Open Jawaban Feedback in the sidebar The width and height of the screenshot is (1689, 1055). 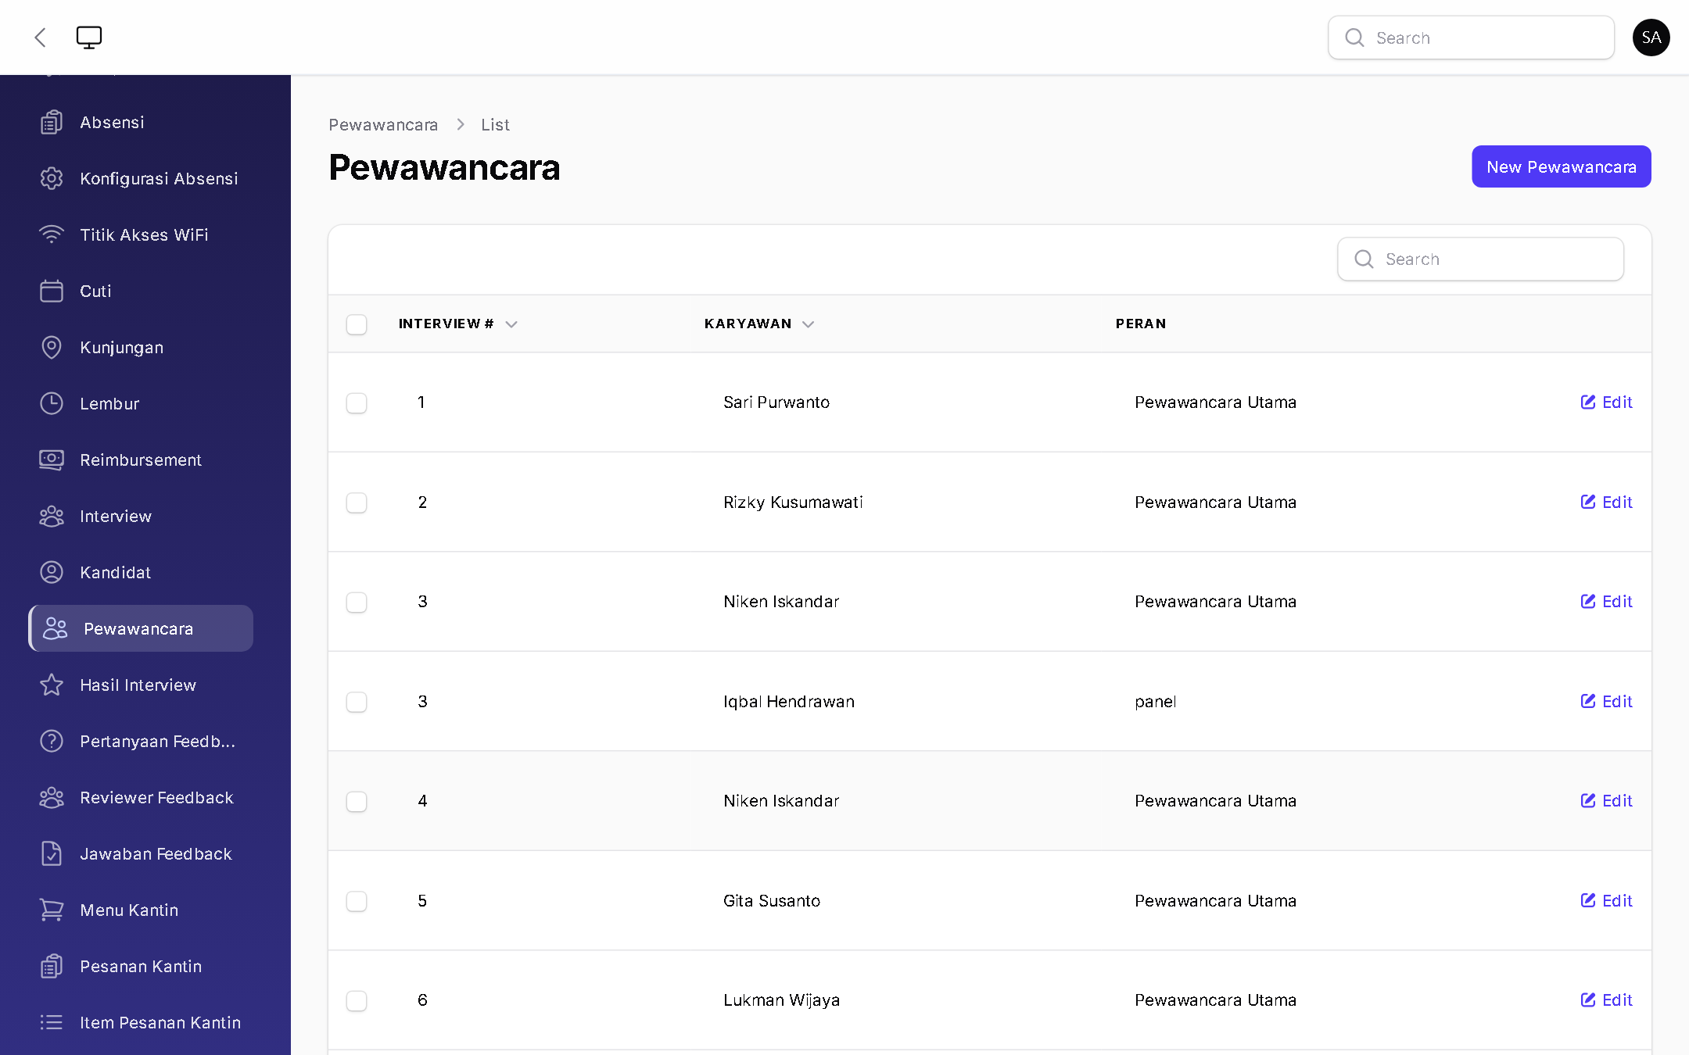[x=141, y=854]
